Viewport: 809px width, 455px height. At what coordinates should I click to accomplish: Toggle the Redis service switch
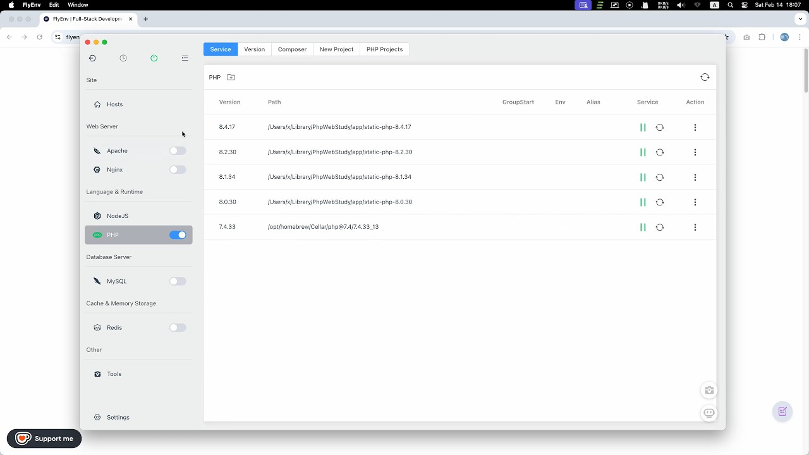click(178, 328)
